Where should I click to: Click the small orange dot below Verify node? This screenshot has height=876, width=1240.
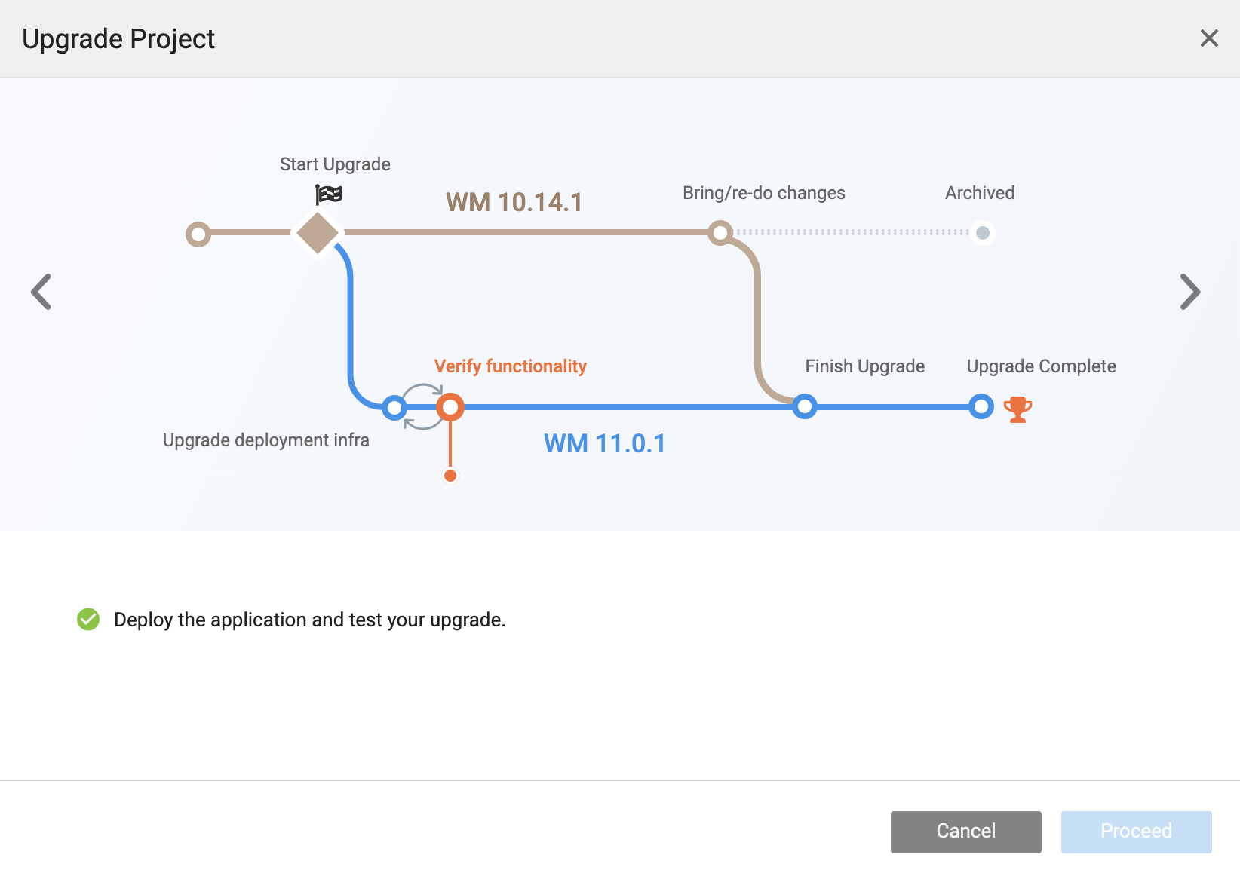[450, 476]
